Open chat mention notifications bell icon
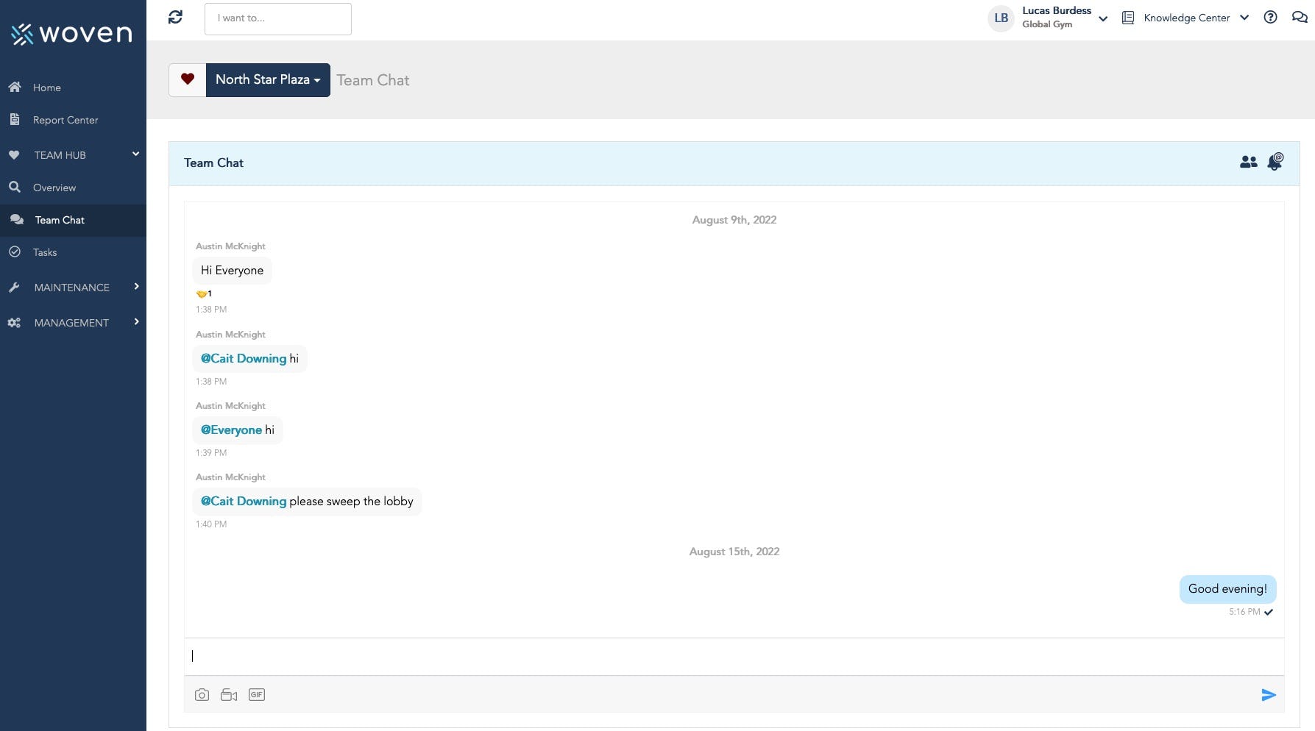Image resolution: width=1315 pixels, height=731 pixels. [1275, 162]
